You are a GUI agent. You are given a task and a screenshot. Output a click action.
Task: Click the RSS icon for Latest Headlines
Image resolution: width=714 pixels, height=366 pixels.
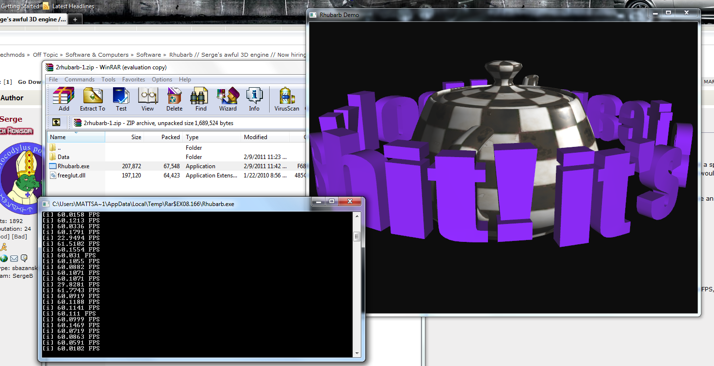click(46, 6)
